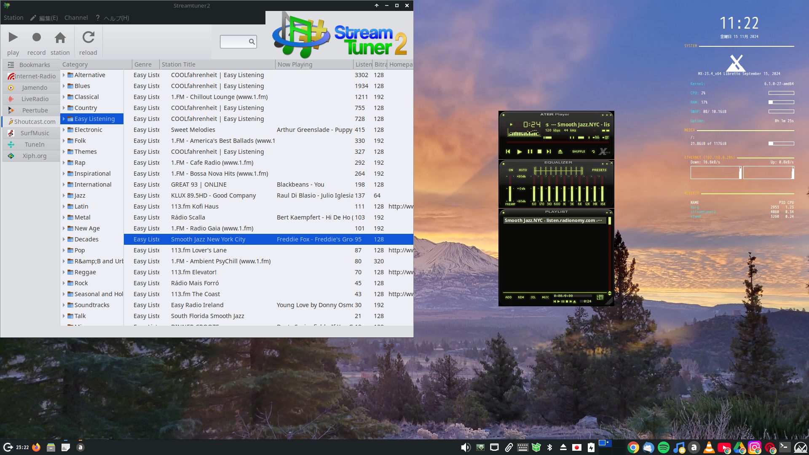The image size is (809, 455).
Task: Select the Sweet Melodies station row
Action: coord(268,130)
